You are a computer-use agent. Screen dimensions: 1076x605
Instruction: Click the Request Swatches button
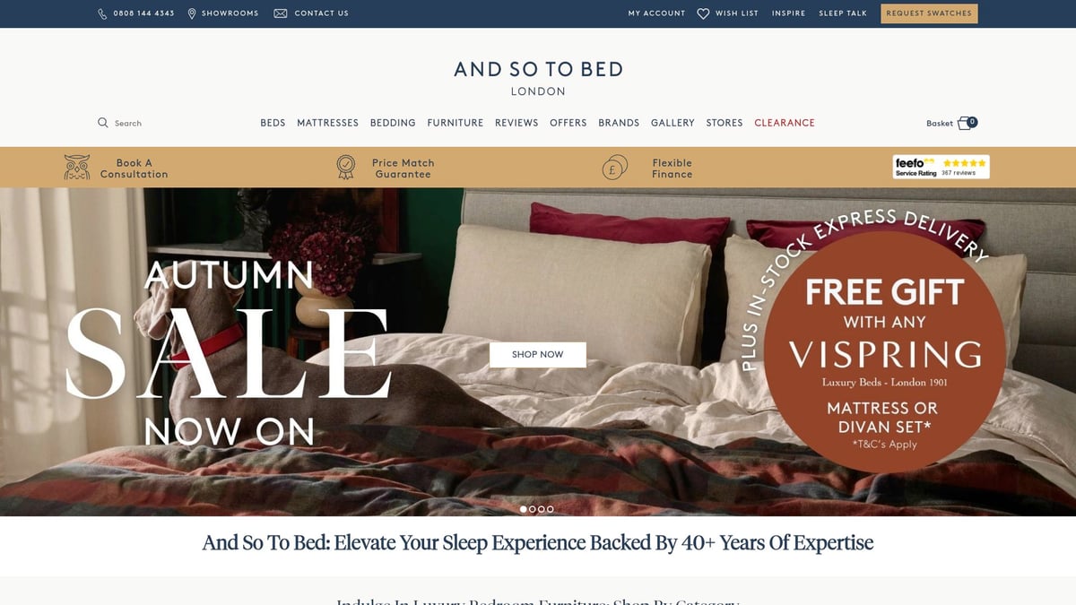[929, 13]
